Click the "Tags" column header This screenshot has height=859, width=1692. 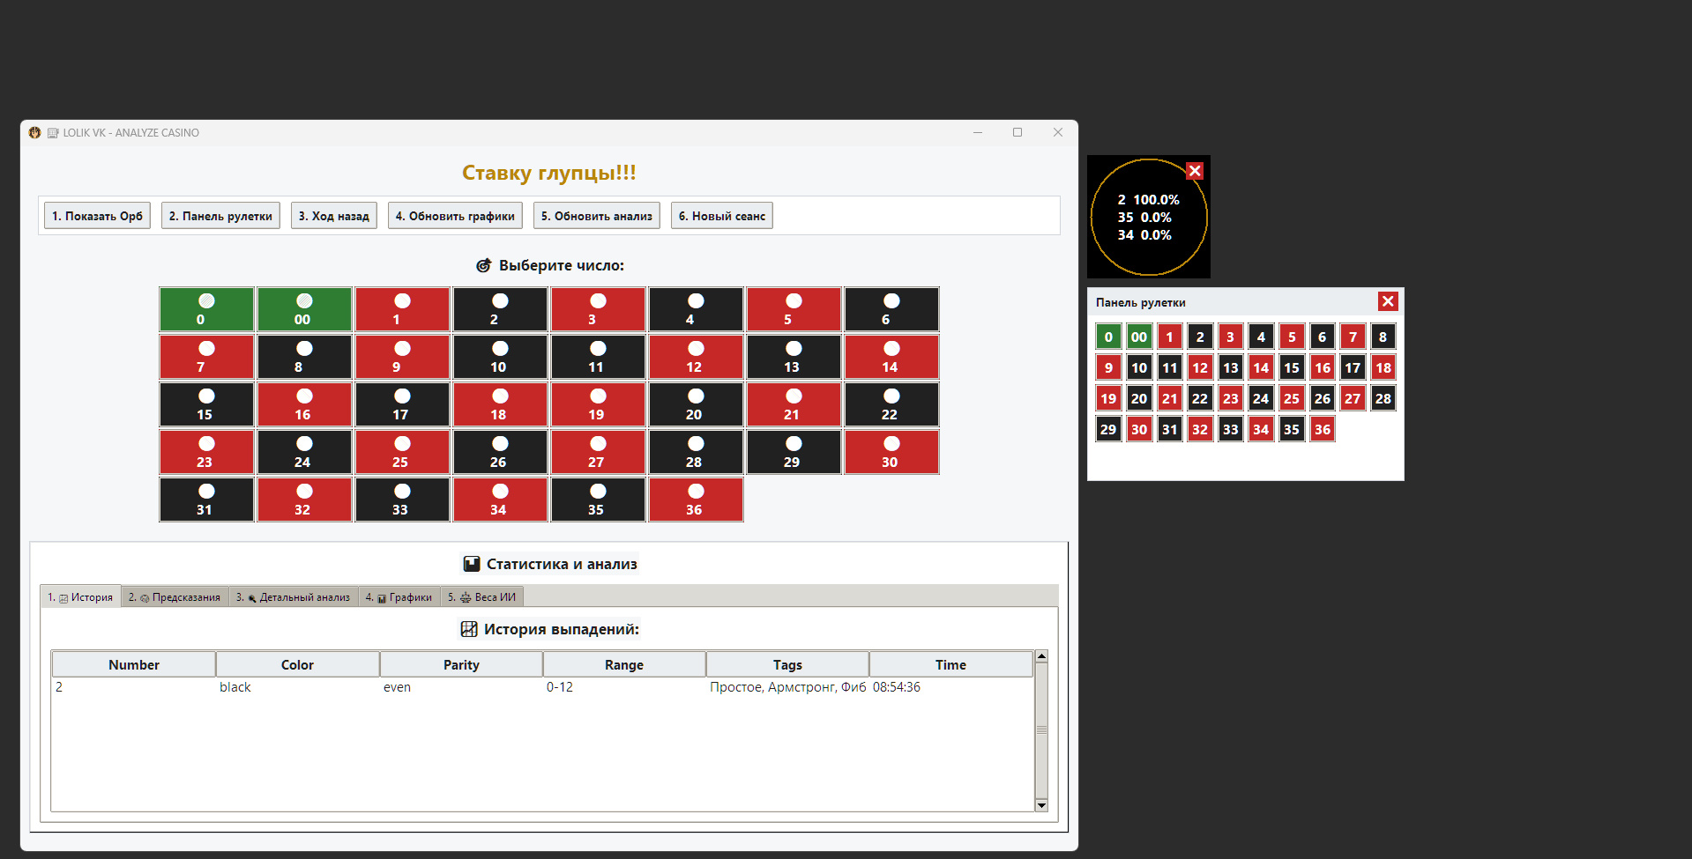[787, 664]
